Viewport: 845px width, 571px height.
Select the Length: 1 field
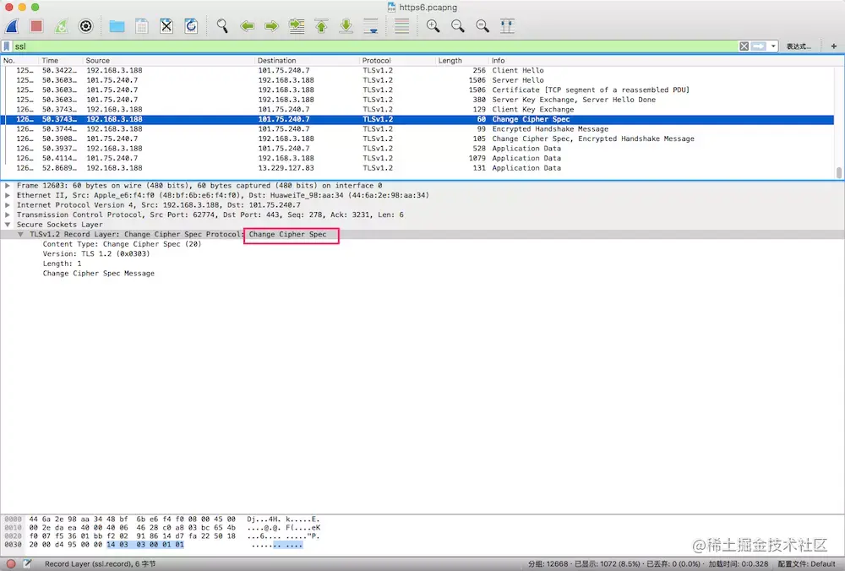pyautogui.click(x=62, y=264)
